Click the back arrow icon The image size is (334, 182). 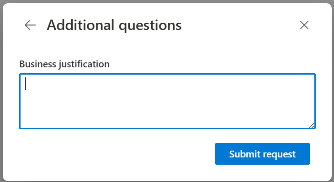point(30,25)
